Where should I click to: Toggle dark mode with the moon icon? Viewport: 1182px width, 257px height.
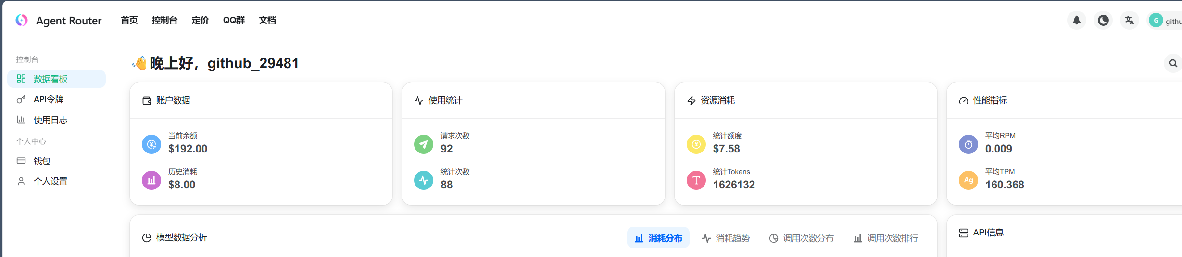[x=1103, y=21]
